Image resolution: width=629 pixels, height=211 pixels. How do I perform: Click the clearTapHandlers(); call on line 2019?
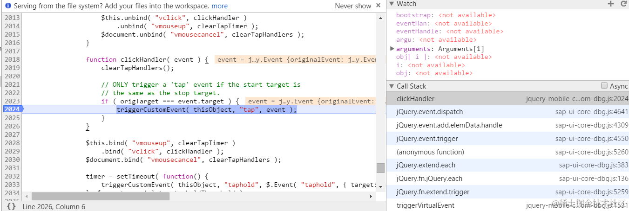tap(137, 68)
